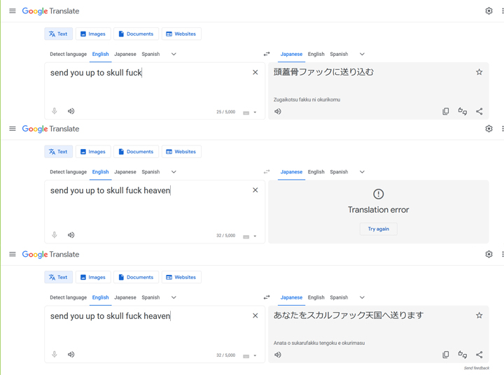Open the top hamburger main menu

12,11
